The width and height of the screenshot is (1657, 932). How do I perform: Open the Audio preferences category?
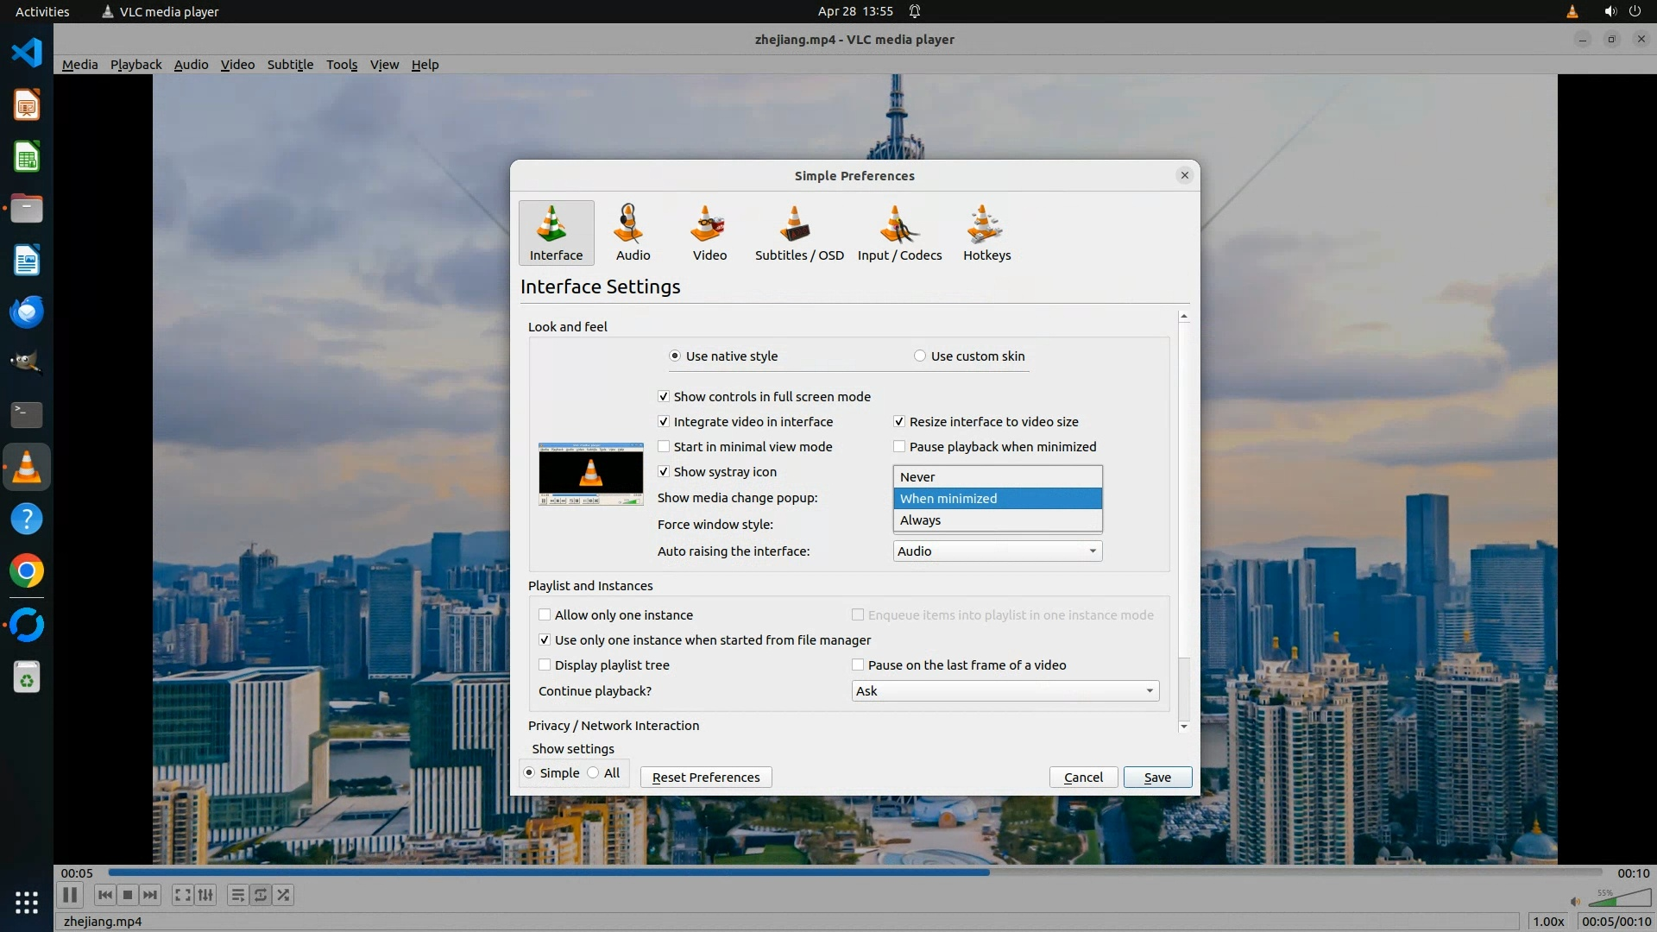[x=633, y=232]
